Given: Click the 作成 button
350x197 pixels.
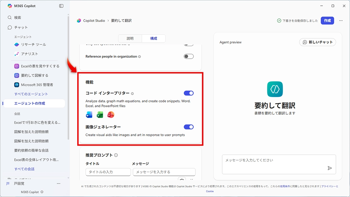Looking at the screenshot, I should tap(327, 20).
